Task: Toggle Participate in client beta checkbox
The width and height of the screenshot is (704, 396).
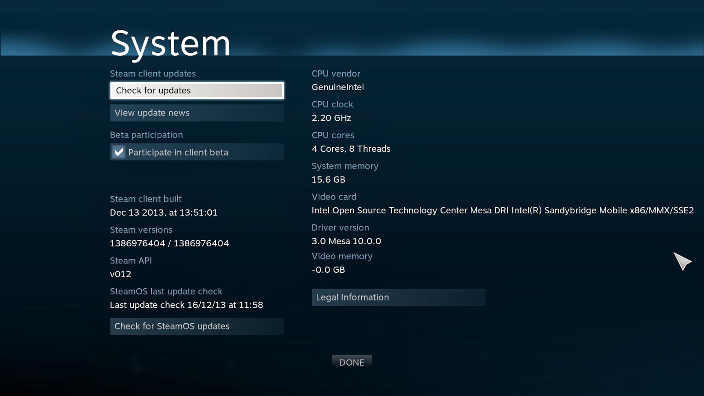Action: point(118,152)
